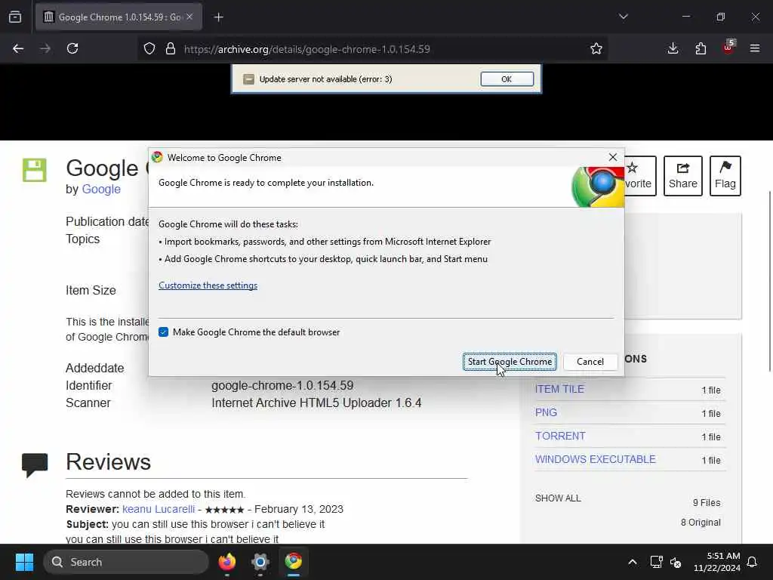Open the Google author link
This screenshot has width=773, height=580.
coord(101,189)
